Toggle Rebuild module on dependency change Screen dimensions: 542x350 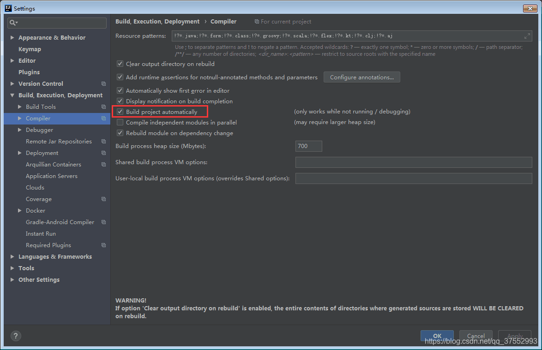click(120, 133)
